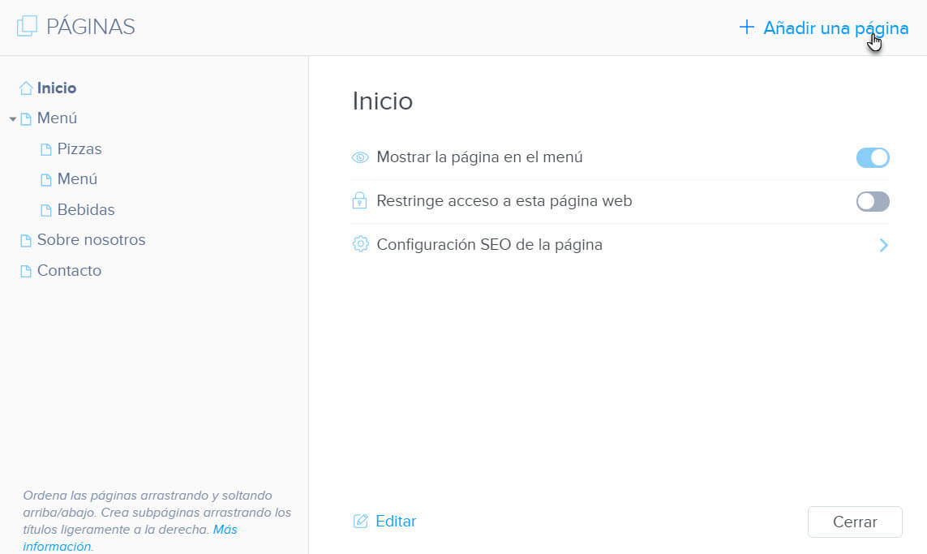Screen dimensions: 927x554
Task: Open the Configuración SEO de la página row
Action: [489, 244]
